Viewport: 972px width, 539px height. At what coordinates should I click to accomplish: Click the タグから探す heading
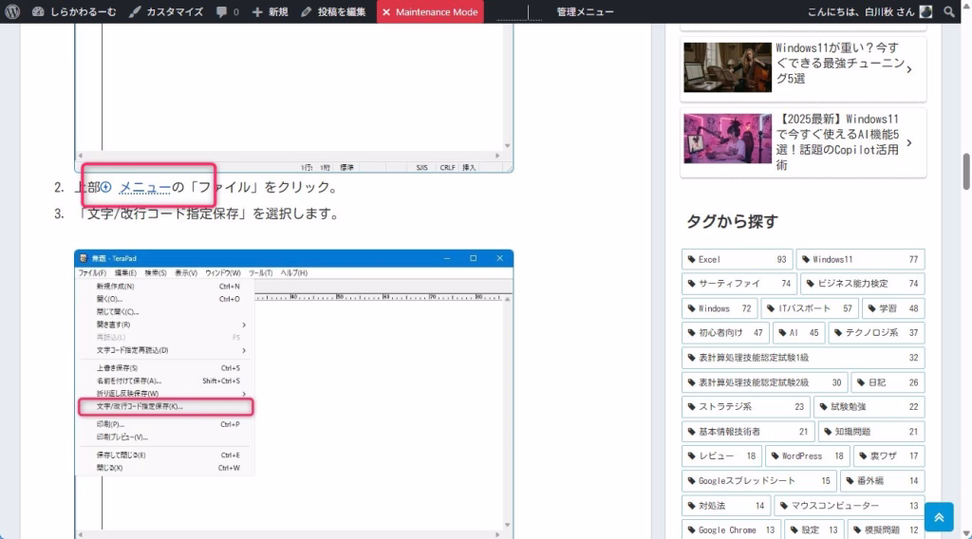click(732, 221)
